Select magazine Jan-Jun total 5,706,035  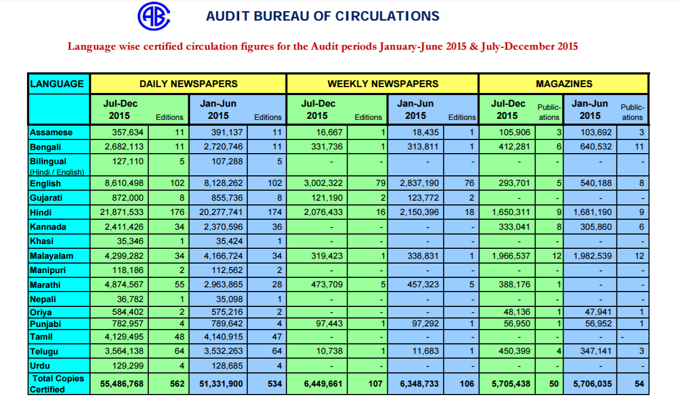(593, 384)
